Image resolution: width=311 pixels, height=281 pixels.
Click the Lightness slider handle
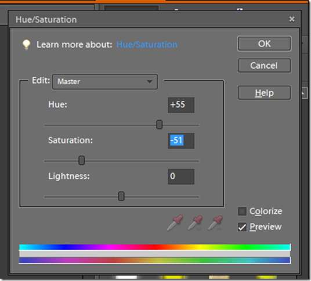tap(121, 196)
